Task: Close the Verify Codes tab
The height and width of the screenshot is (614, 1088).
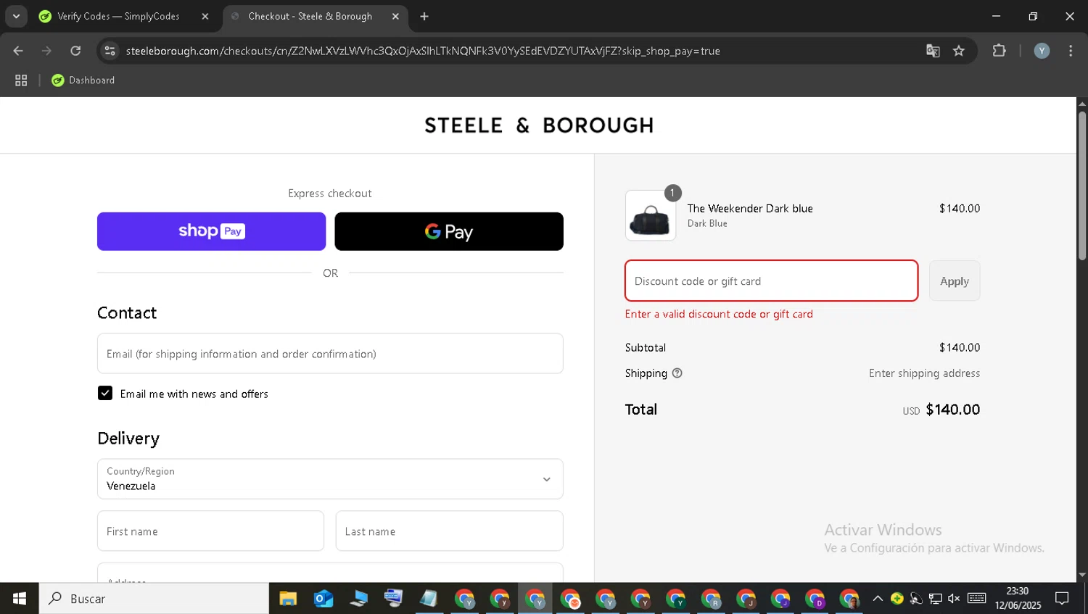Action: (205, 16)
